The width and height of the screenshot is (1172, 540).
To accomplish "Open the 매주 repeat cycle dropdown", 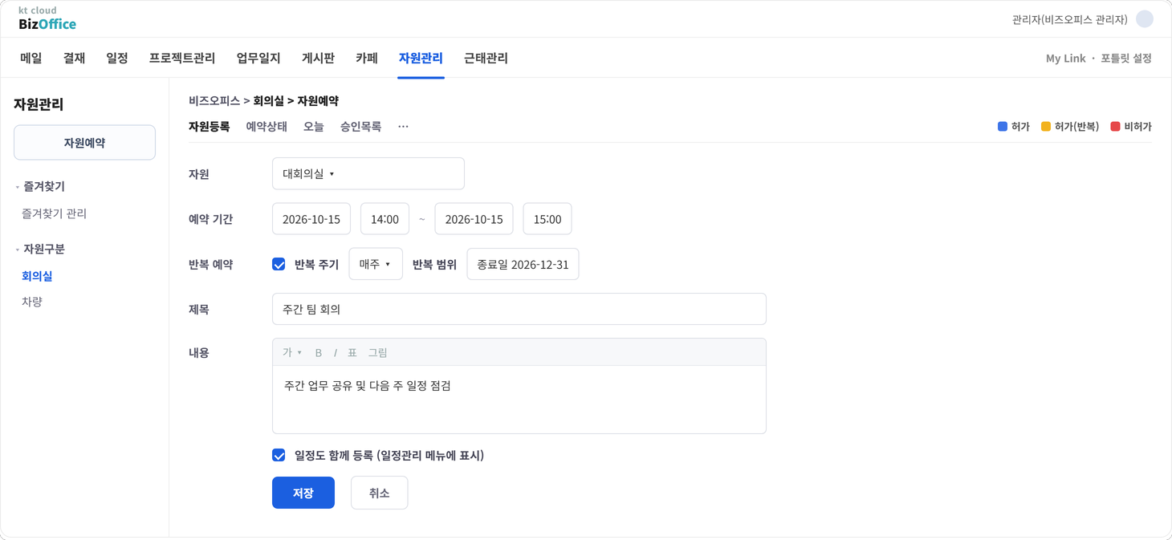I will (x=376, y=264).
